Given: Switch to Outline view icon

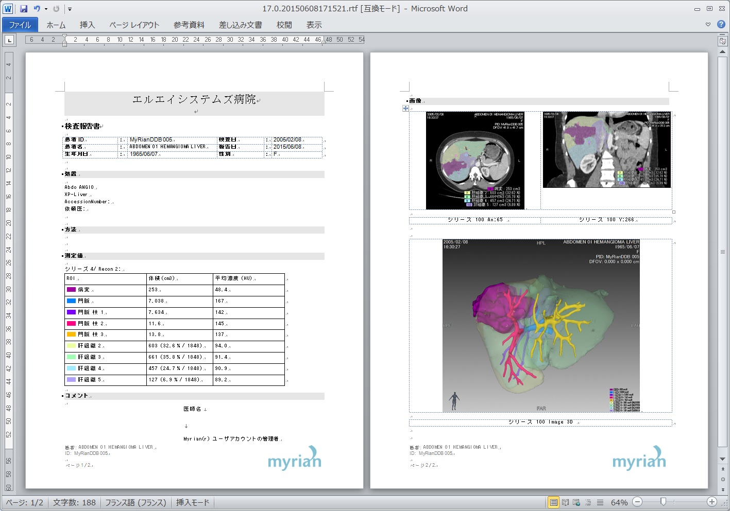Looking at the screenshot, I should click(x=587, y=502).
